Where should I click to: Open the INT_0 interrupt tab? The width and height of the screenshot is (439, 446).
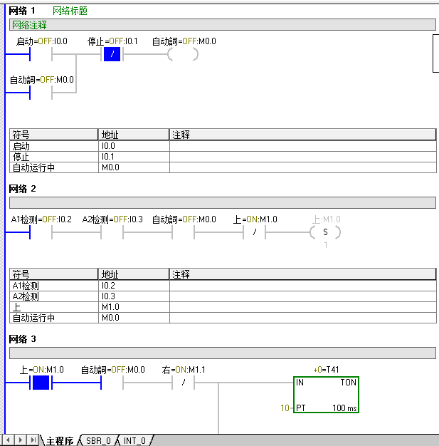click(135, 441)
